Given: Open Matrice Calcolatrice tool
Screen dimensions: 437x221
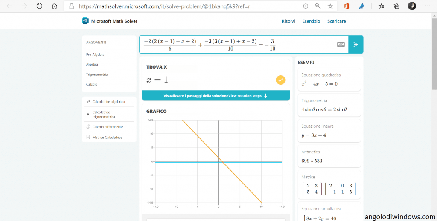Looking at the screenshot, I should point(107,137).
